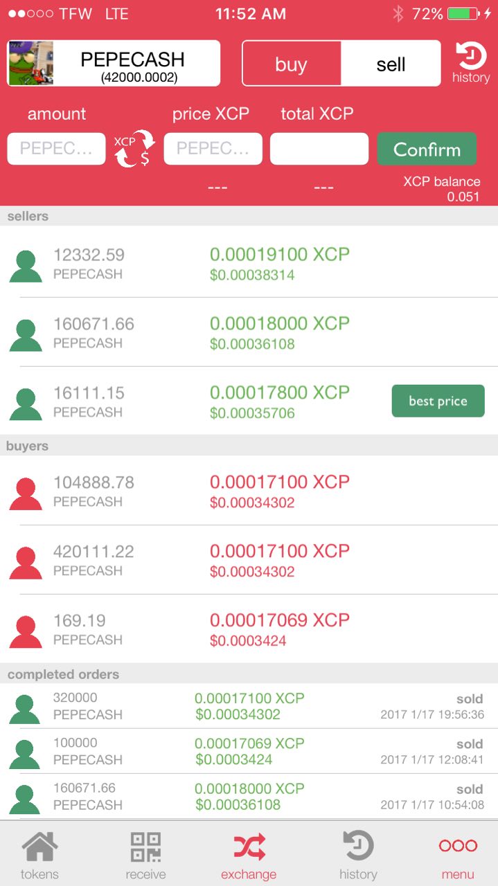The width and height of the screenshot is (498, 886).
Task: Tap the buyers section header
Action: pyautogui.click(x=249, y=446)
